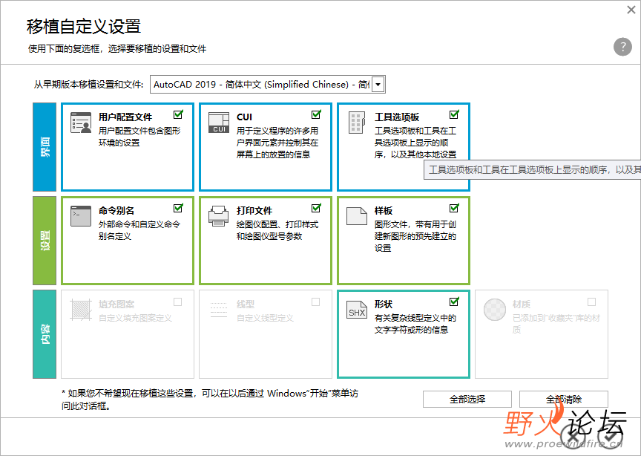Click the 全部清除 button
The image size is (641, 456).
[564, 399]
